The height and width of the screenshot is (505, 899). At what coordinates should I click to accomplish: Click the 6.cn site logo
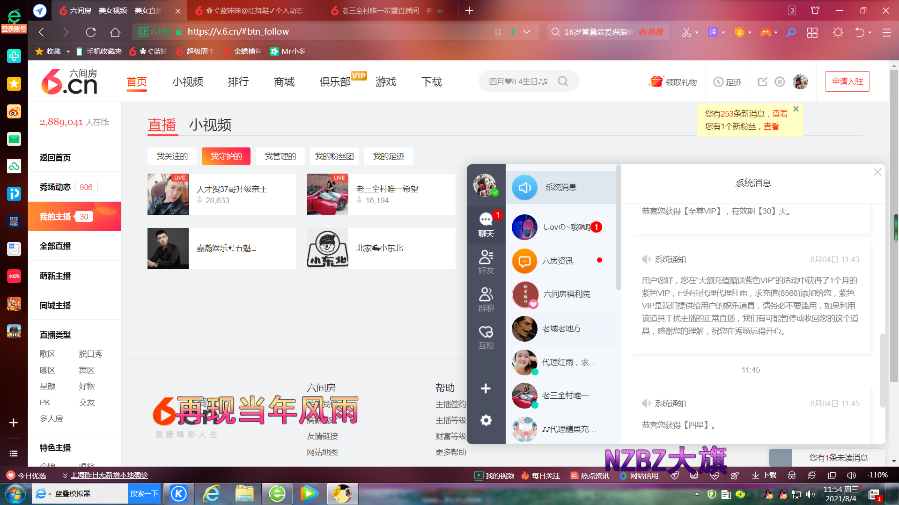coord(69,81)
